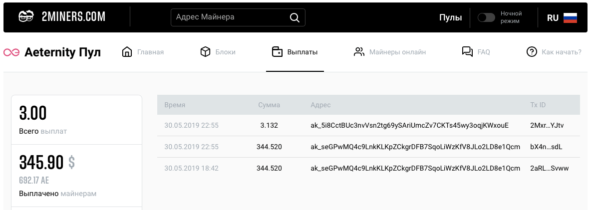Switch to the Блоки tab
Viewport: 591px width, 210px height.
click(225, 52)
